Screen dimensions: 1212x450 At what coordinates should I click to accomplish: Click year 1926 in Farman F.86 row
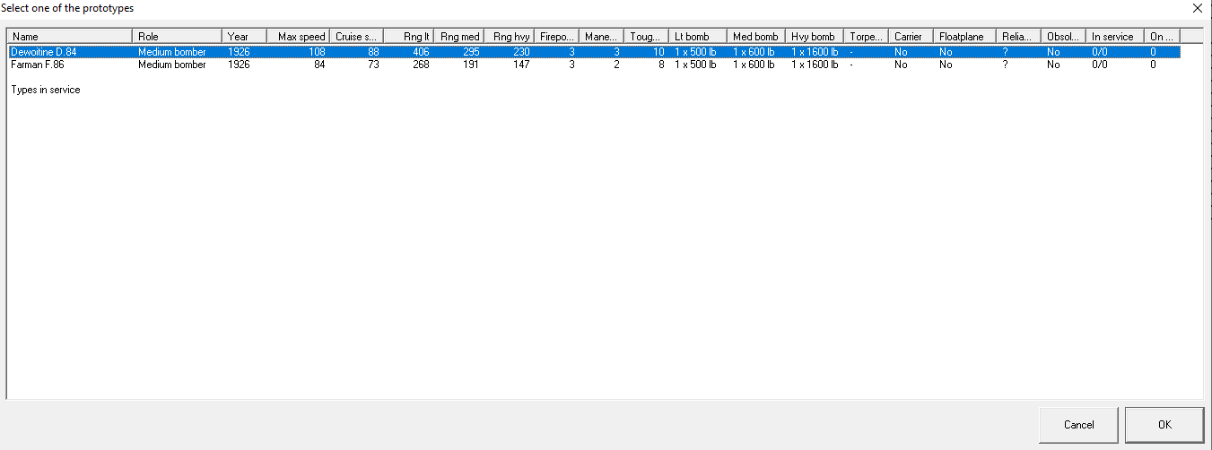point(239,65)
